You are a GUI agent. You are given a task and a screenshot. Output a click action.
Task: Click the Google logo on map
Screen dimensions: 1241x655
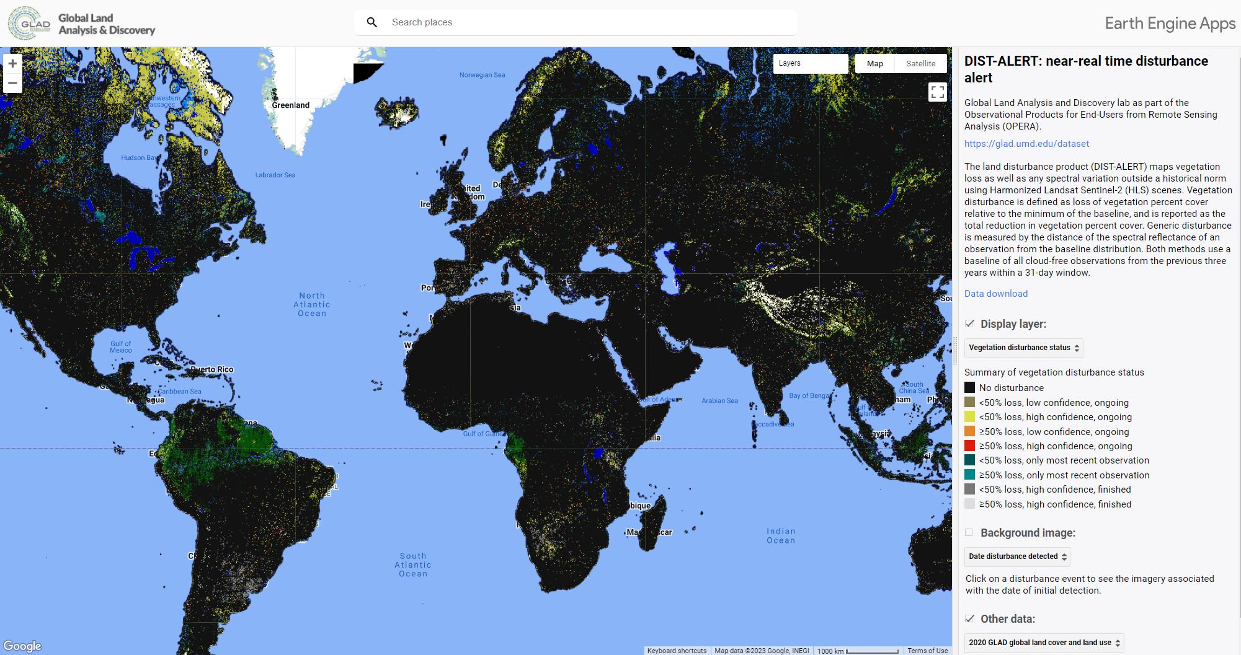22,646
